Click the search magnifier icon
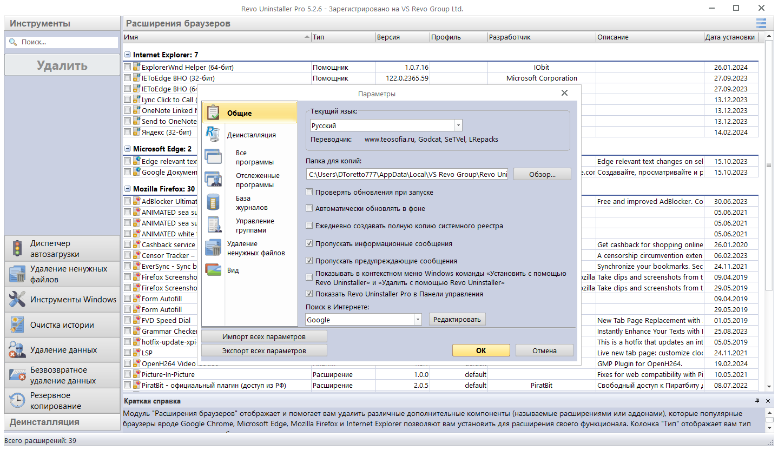This screenshot has height=450, width=778. [x=13, y=42]
